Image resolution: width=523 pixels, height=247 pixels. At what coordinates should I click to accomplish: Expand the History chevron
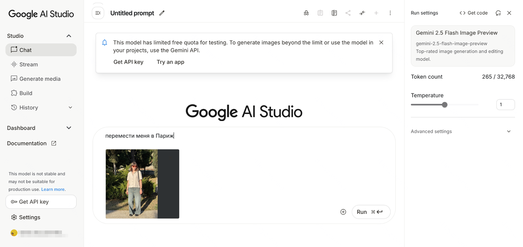(x=70, y=108)
